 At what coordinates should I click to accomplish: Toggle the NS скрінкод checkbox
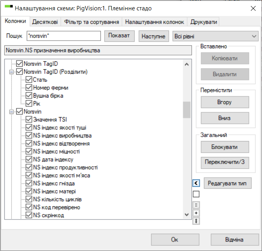point(29,215)
